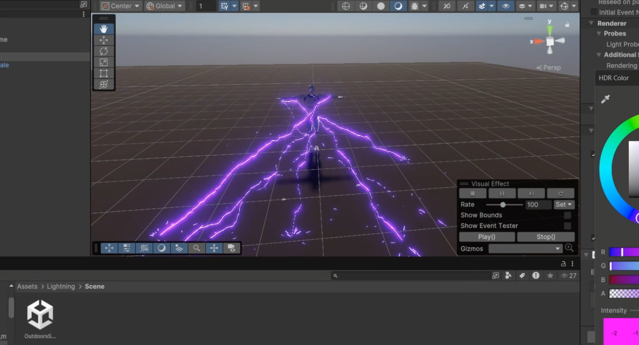Open the Global handle rotation dropdown
Screen dimensions: 639x345
tap(164, 6)
